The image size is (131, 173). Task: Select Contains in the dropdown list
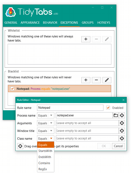[x=46, y=163]
